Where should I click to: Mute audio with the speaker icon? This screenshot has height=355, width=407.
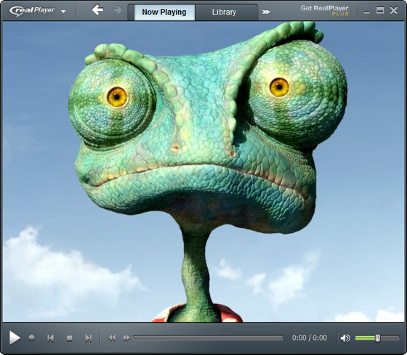(x=345, y=338)
